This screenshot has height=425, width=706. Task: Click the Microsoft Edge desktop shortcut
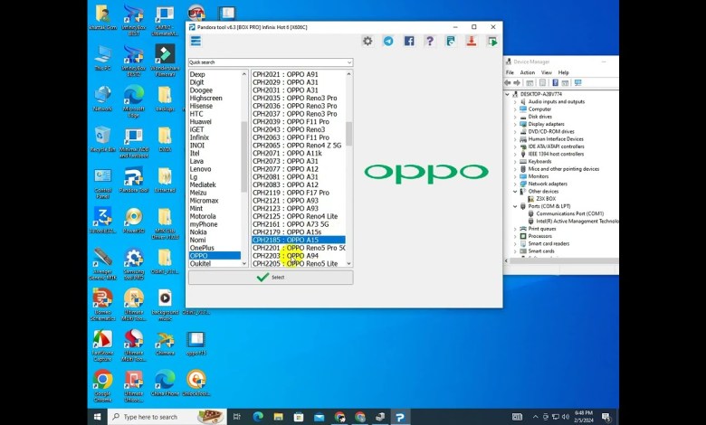134,101
